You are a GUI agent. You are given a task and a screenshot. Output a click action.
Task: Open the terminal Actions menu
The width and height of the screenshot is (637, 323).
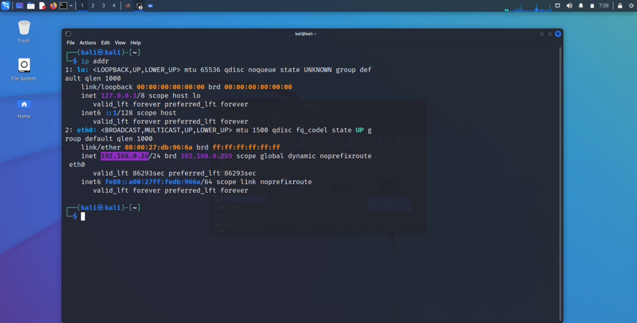(x=88, y=42)
